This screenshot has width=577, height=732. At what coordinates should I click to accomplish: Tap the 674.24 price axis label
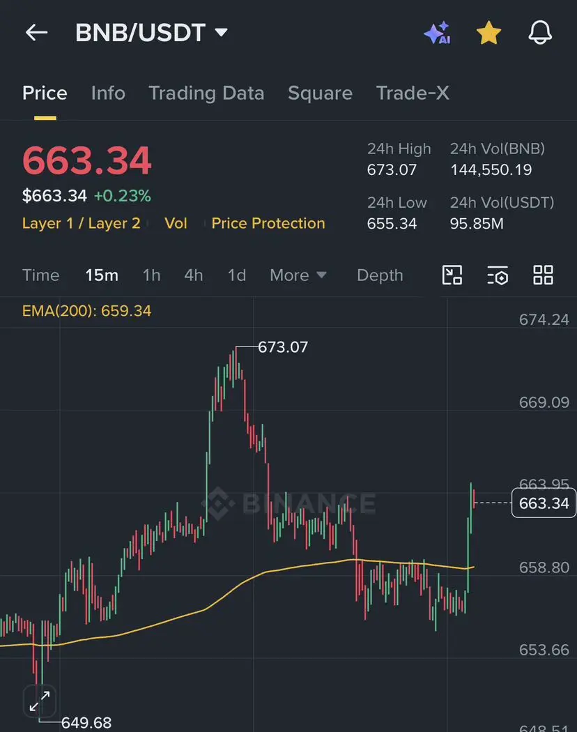[544, 320]
